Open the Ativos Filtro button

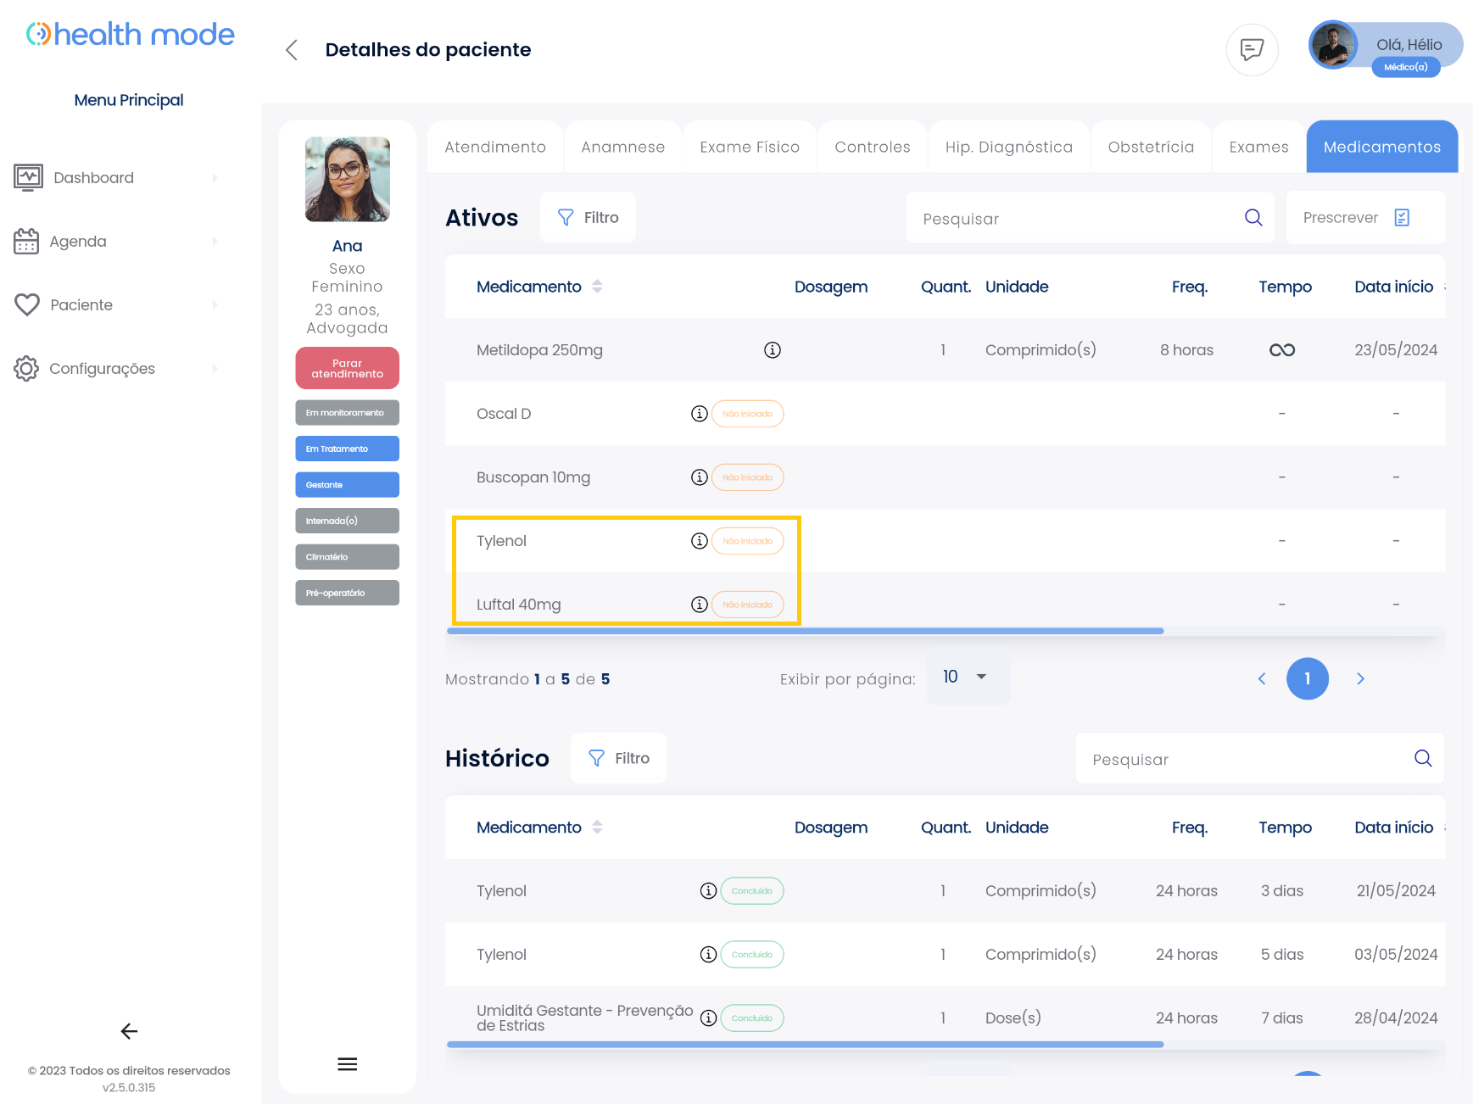[x=588, y=218]
